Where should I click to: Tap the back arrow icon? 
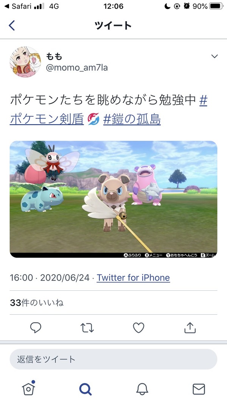(x=12, y=25)
